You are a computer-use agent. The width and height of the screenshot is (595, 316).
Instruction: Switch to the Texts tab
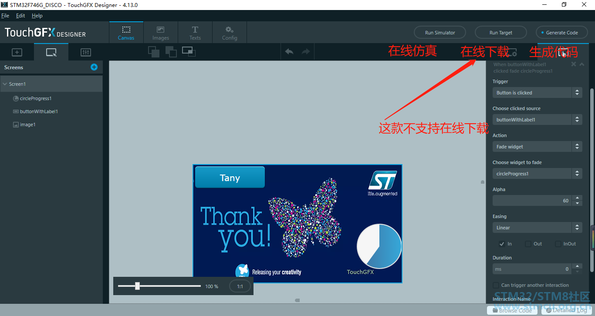195,33
